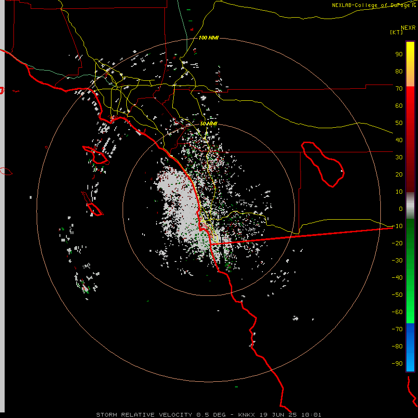The width and height of the screenshot is (418, 418).
Task: Click the 0 value on the velocity scale
Action: (x=401, y=209)
